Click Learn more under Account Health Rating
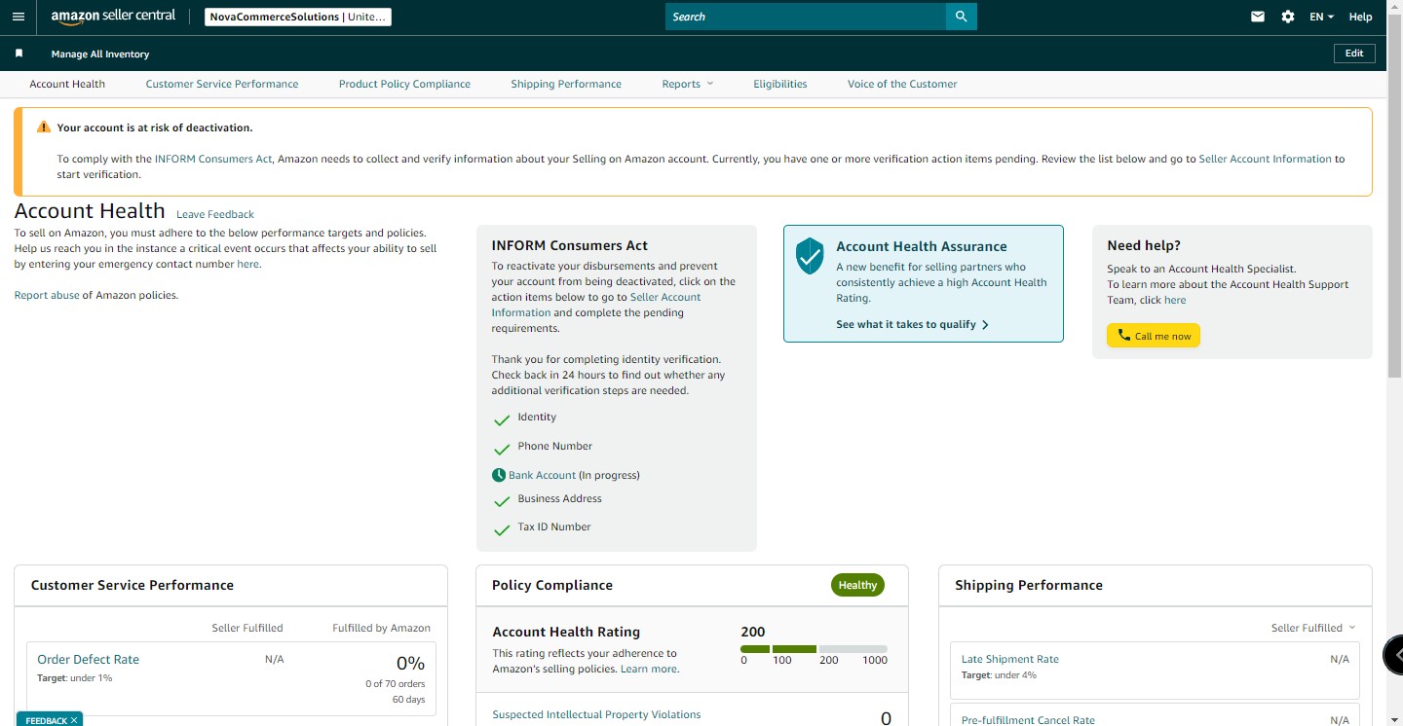The image size is (1403, 726). click(x=649, y=669)
